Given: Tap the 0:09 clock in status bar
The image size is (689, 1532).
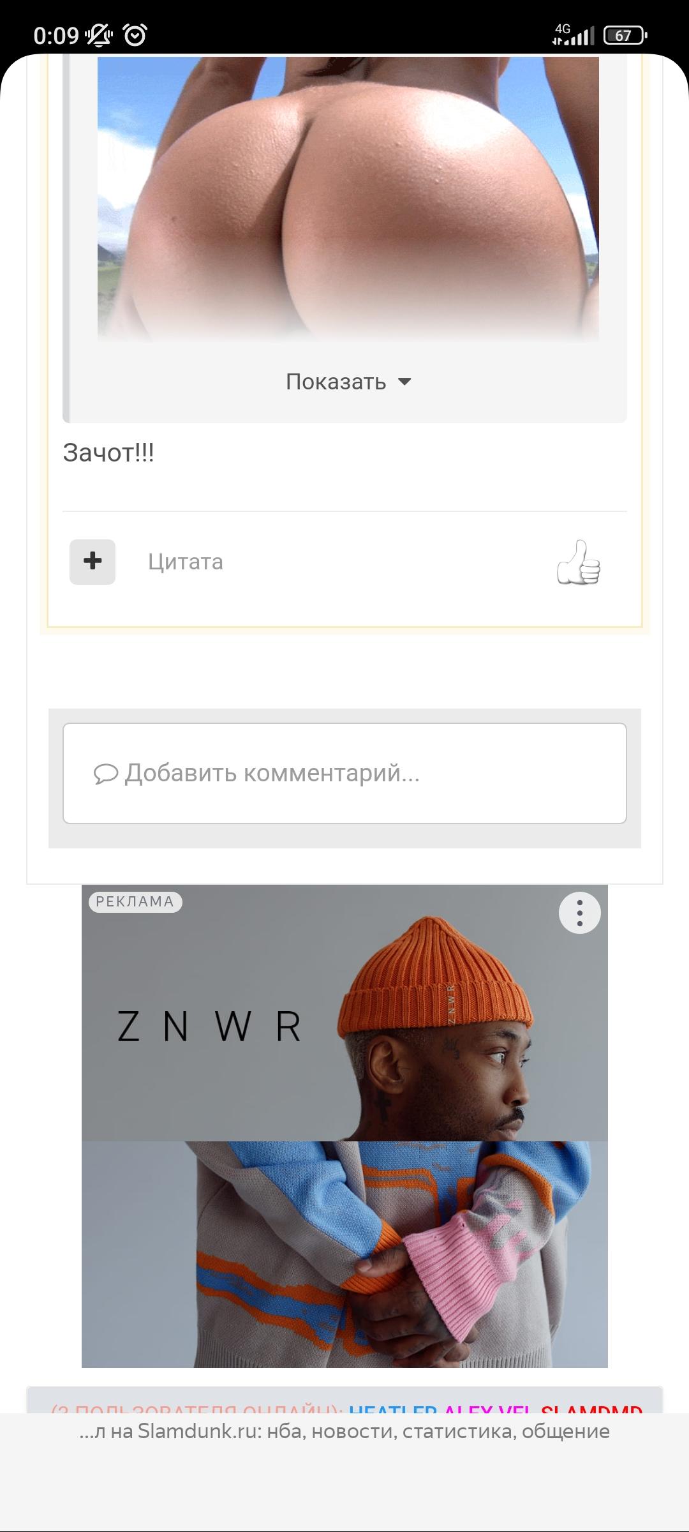Looking at the screenshot, I should (x=56, y=35).
